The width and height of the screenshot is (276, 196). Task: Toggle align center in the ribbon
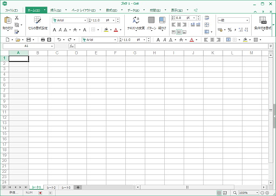[179, 25]
